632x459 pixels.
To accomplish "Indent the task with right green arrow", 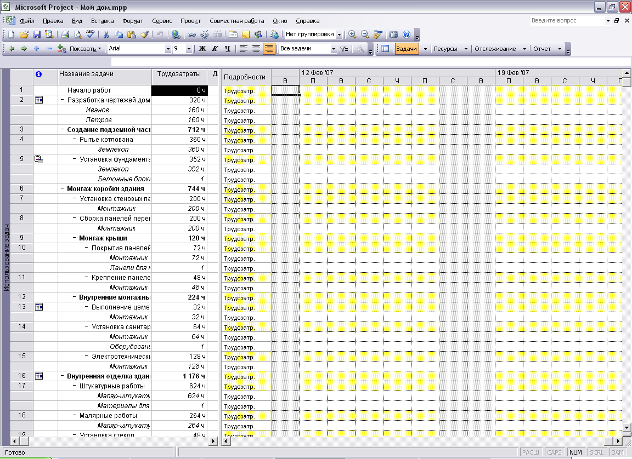I will click(24, 49).
